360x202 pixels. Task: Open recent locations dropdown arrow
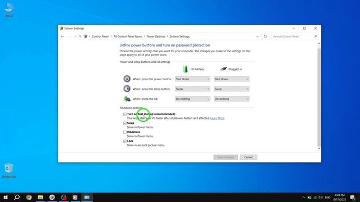pos(75,36)
